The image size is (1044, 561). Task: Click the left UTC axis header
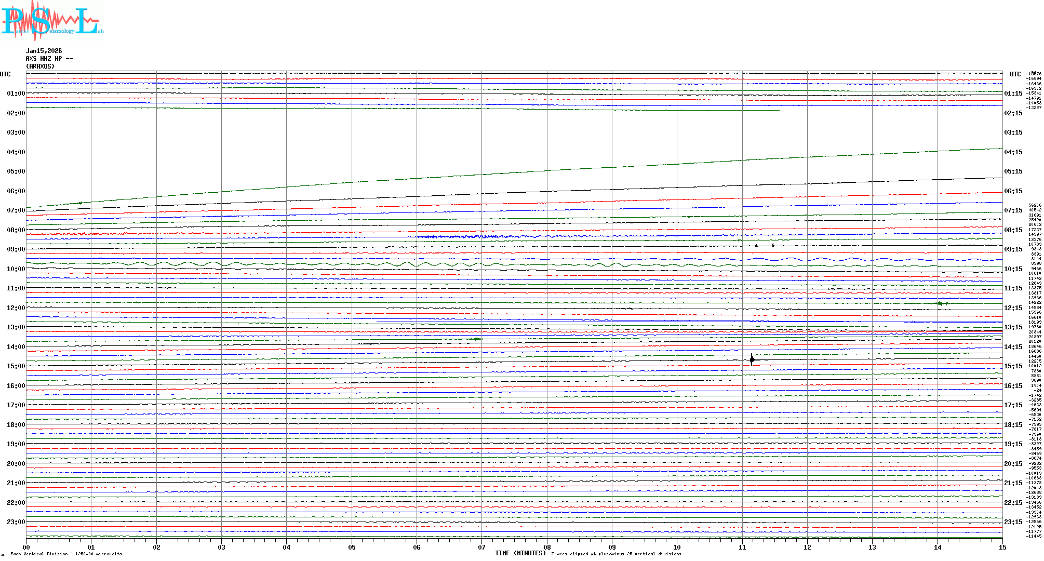point(5,74)
